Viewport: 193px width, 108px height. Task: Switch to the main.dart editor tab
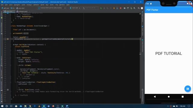click(9, 11)
